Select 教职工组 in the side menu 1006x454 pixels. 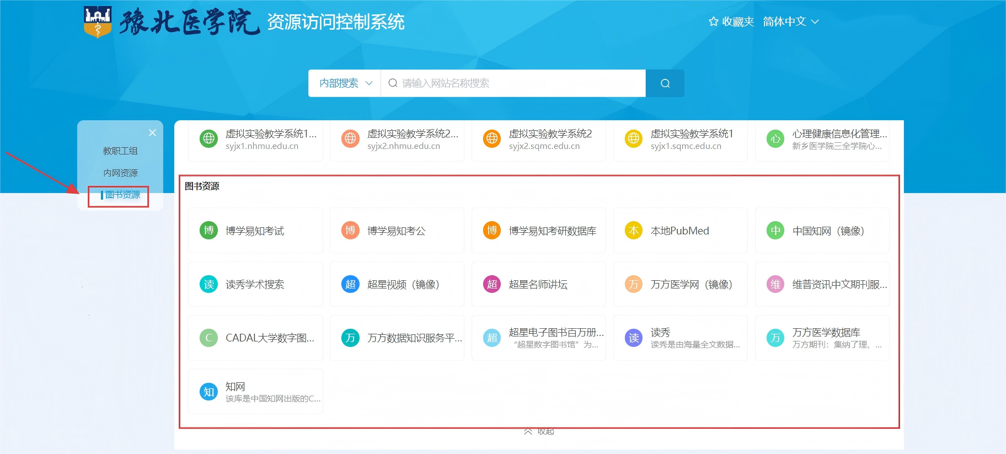pyautogui.click(x=120, y=151)
